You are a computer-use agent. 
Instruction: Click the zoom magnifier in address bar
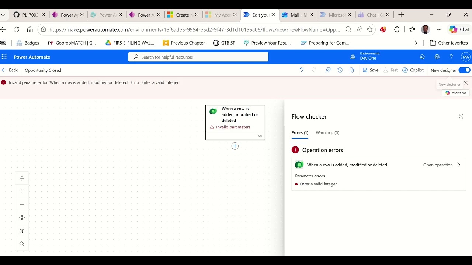348,29
